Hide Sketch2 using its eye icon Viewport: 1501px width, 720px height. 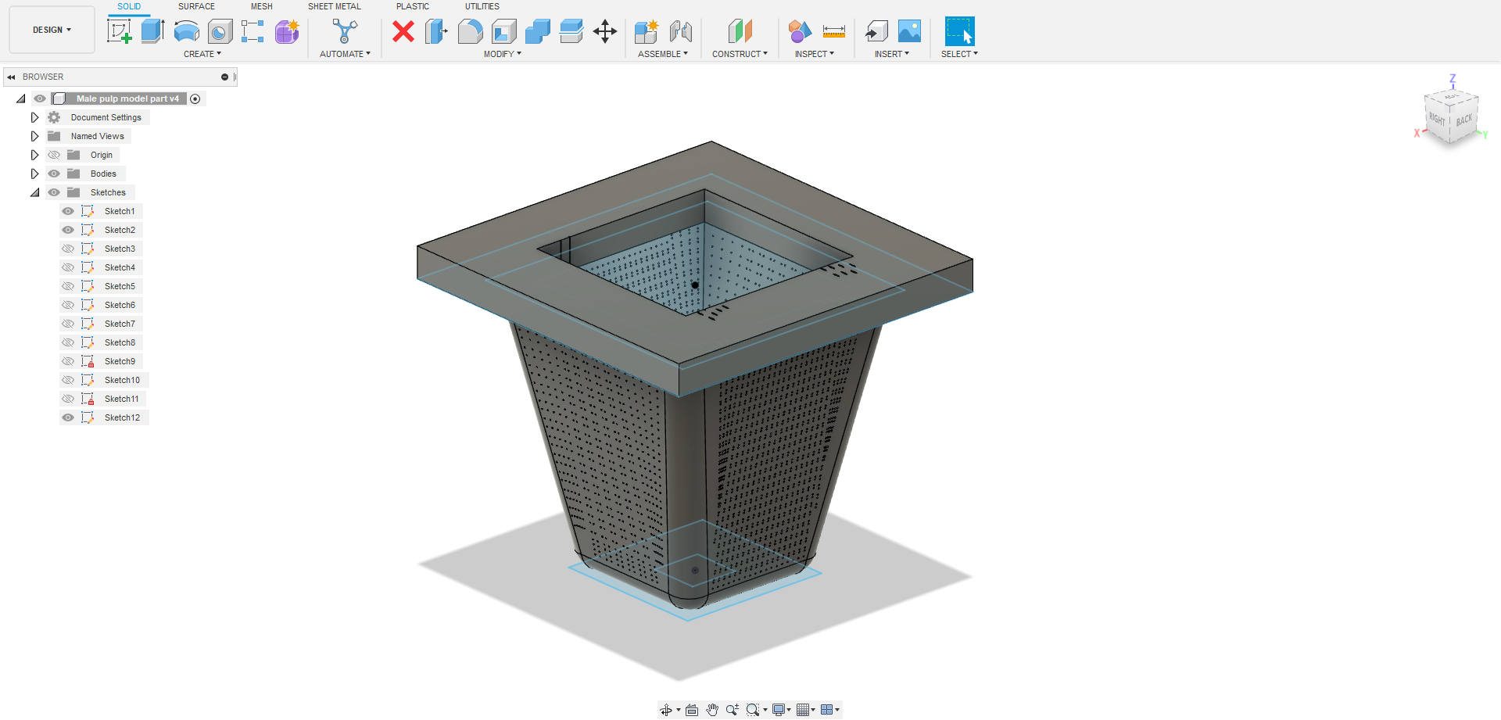(x=68, y=230)
